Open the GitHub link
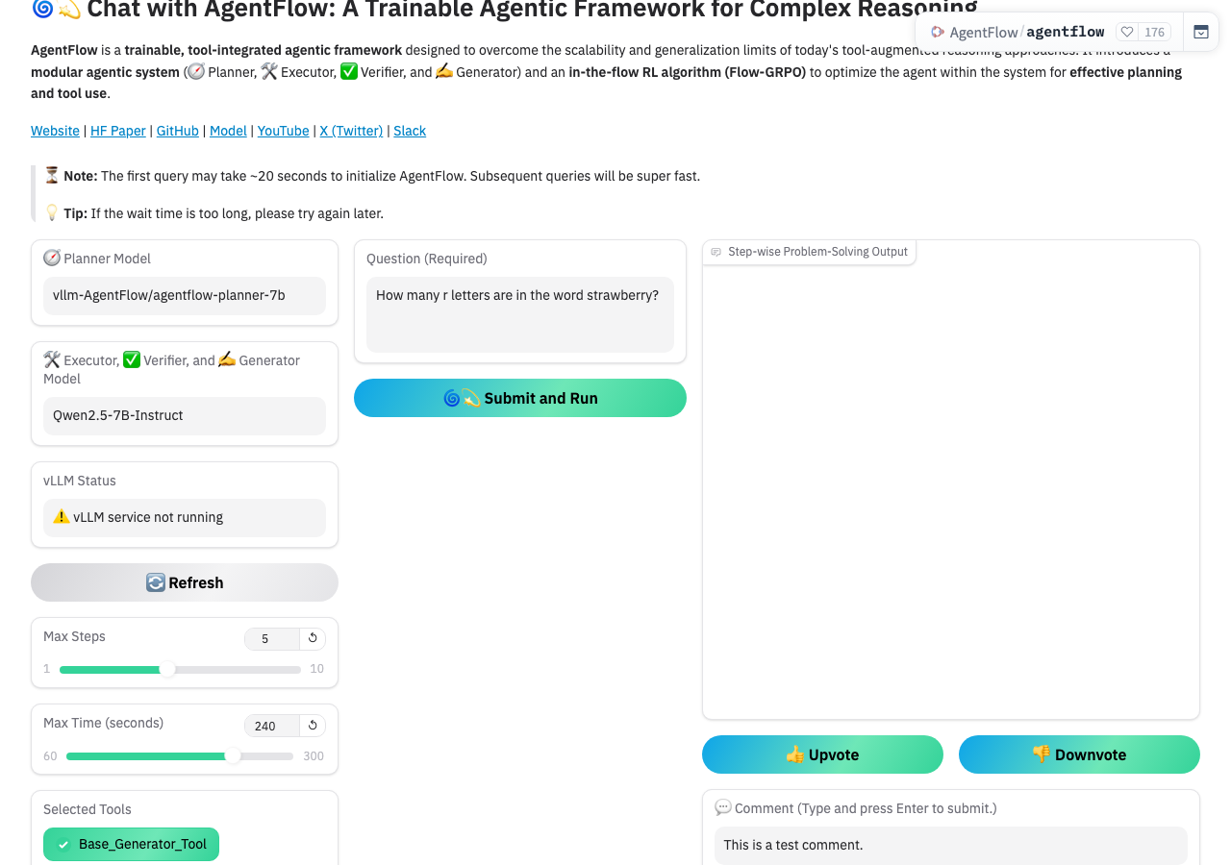This screenshot has height=865, width=1231. (x=178, y=131)
